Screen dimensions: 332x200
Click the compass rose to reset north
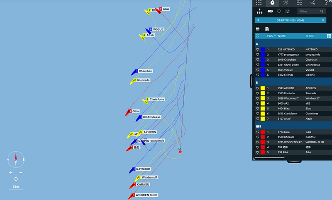coord(16,160)
